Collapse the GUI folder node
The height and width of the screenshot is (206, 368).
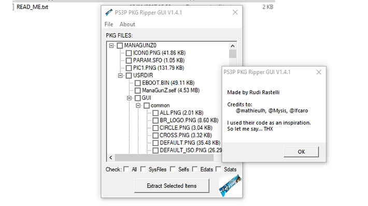click(x=129, y=98)
